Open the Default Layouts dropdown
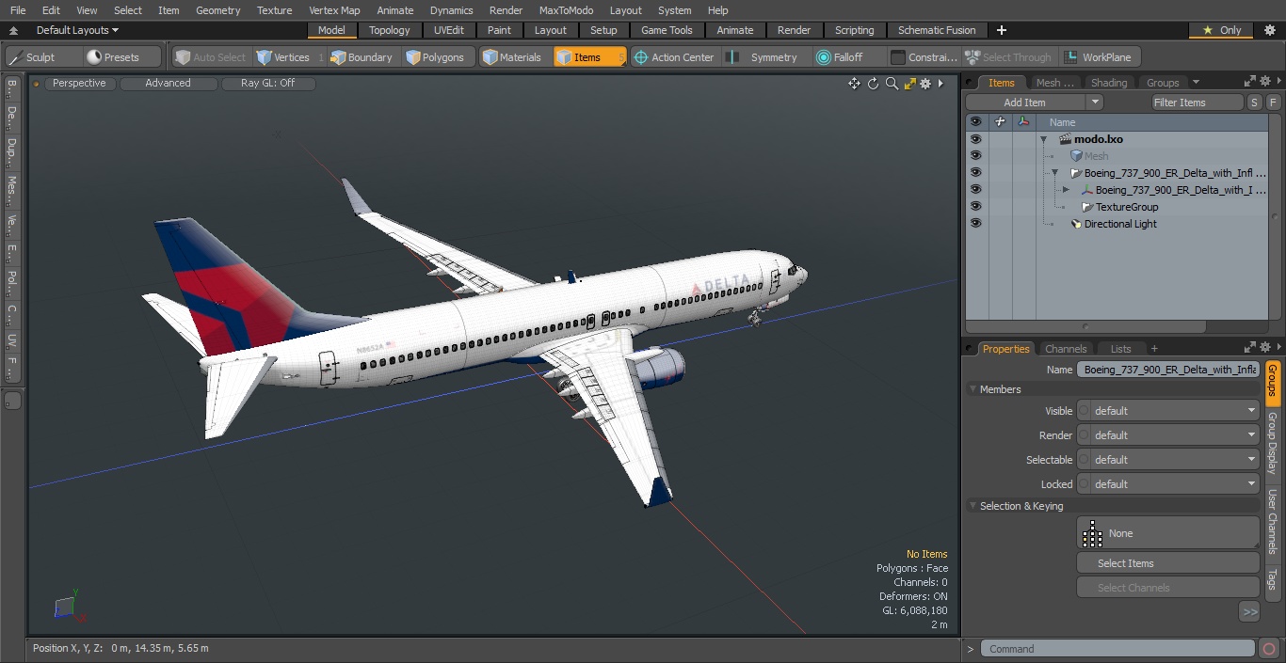The height and width of the screenshot is (663, 1286). click(77, 30)
